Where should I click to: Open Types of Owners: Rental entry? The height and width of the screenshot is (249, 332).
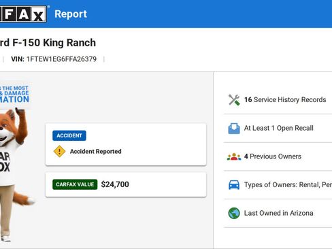pos(288,185)
